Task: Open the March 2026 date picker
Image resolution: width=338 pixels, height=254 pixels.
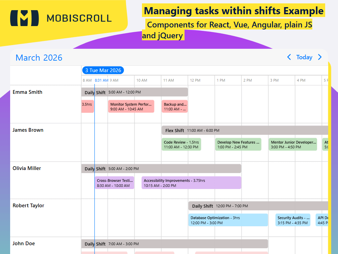Action: tap(39, 58)
